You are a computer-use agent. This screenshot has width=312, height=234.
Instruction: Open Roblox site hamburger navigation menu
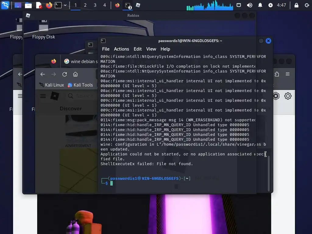(x=43, y=96)
